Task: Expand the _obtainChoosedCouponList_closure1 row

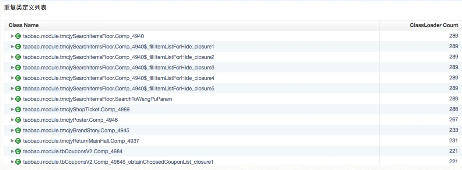Action: coord(12,162)
